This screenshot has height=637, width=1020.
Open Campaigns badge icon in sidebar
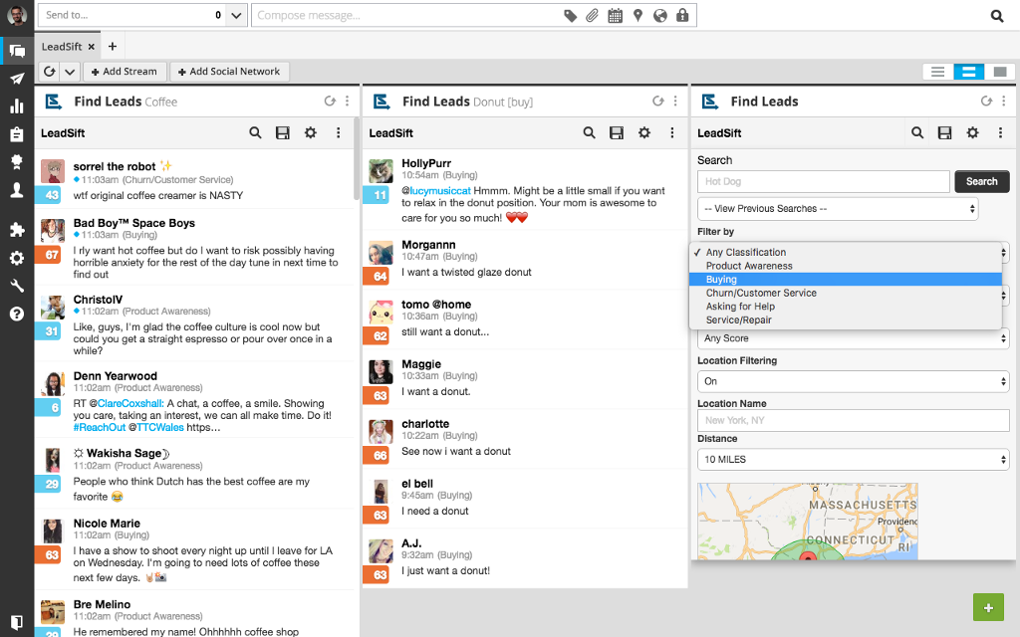pyautogui.click(x=17, y=161)
